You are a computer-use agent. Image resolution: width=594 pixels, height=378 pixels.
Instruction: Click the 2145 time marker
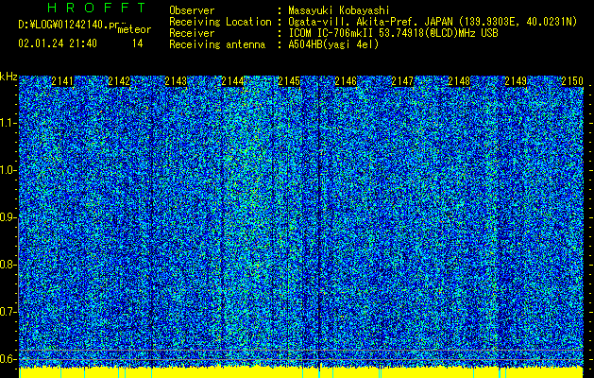289,81
